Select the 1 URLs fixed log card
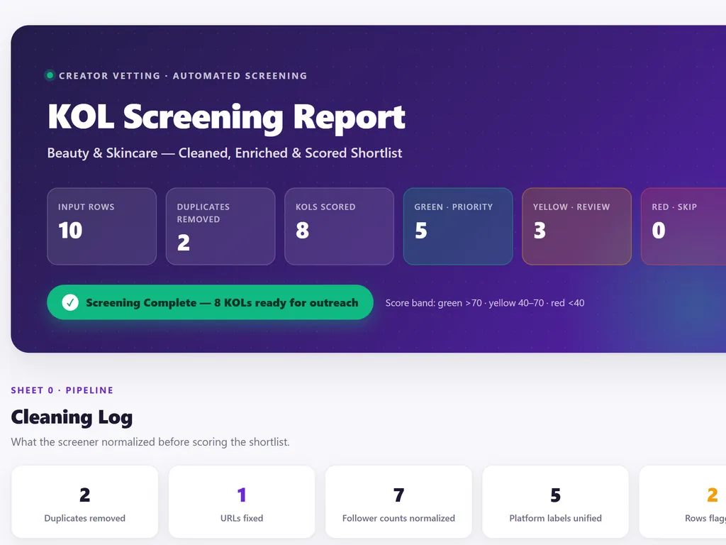 pyautogui.click(x=242, y=502)
